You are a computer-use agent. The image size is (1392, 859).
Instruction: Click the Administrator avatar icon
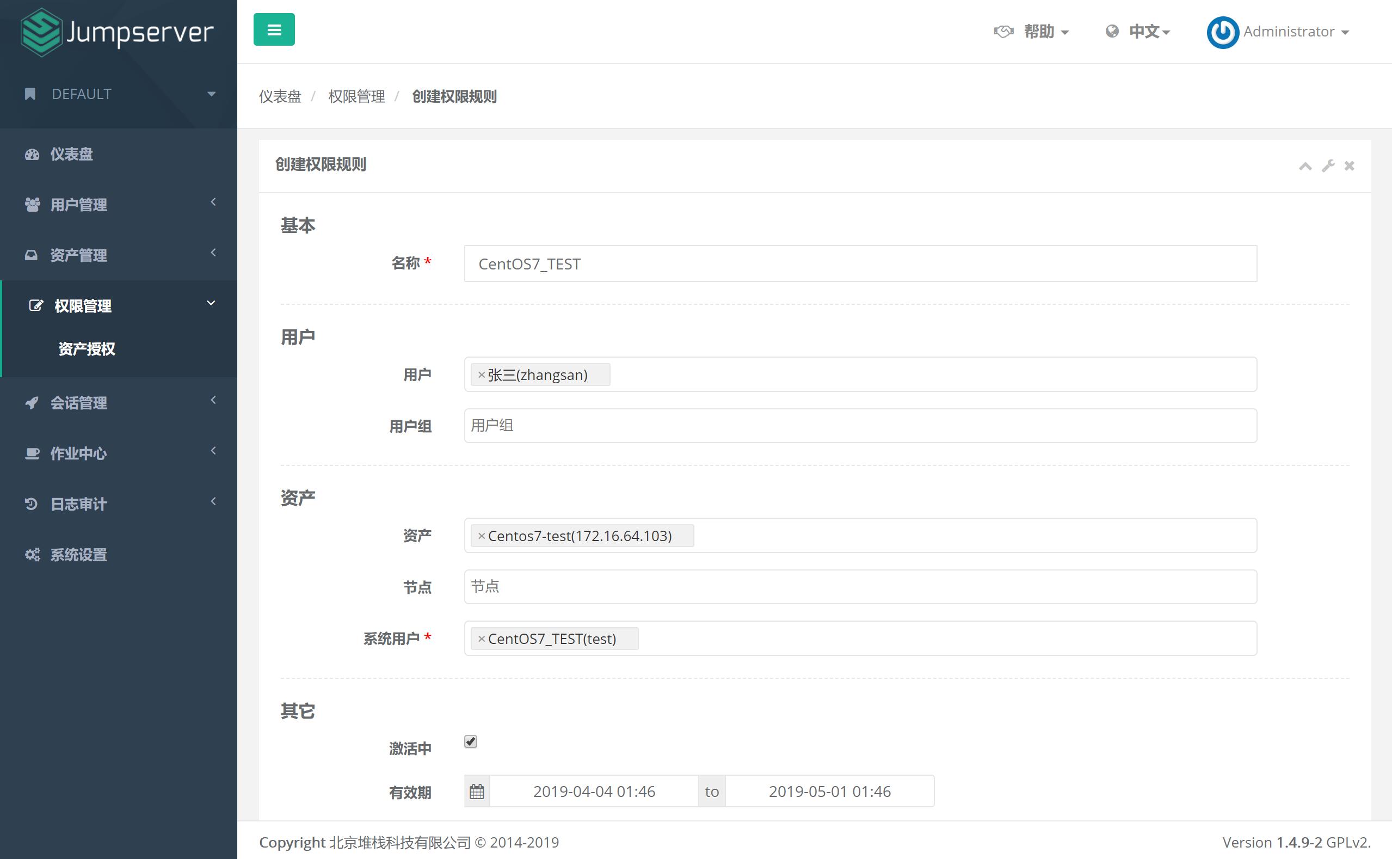[1222, 32]
